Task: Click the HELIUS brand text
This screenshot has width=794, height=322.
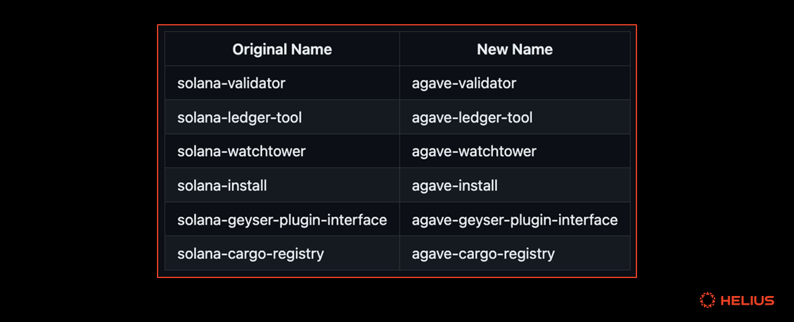Action: [x=747, y=301]
